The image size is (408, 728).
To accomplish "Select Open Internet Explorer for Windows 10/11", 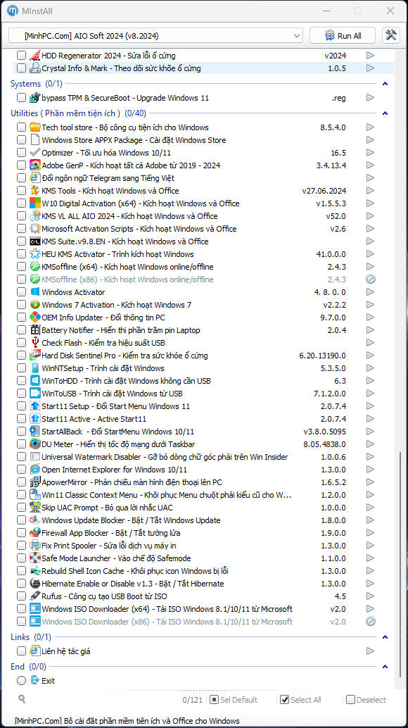I will (115, 470).
